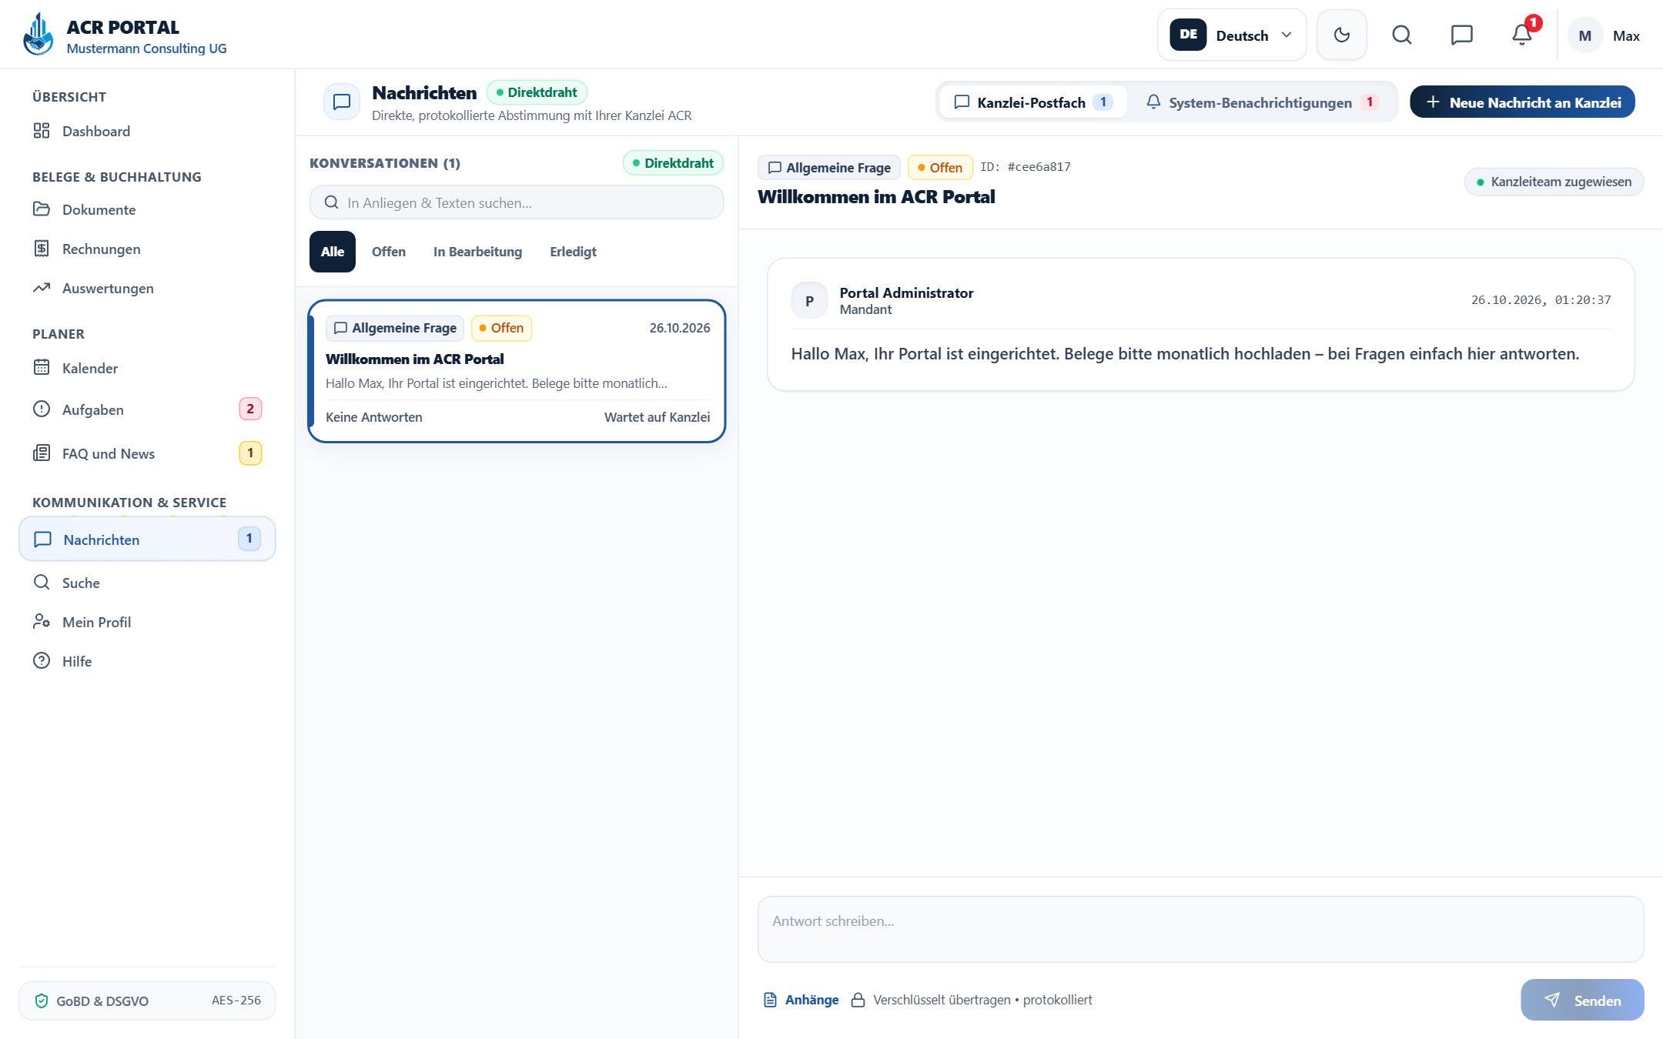Click the Portal Administrator sender name
The image size is (1663, 1039).
pos(906,292)
